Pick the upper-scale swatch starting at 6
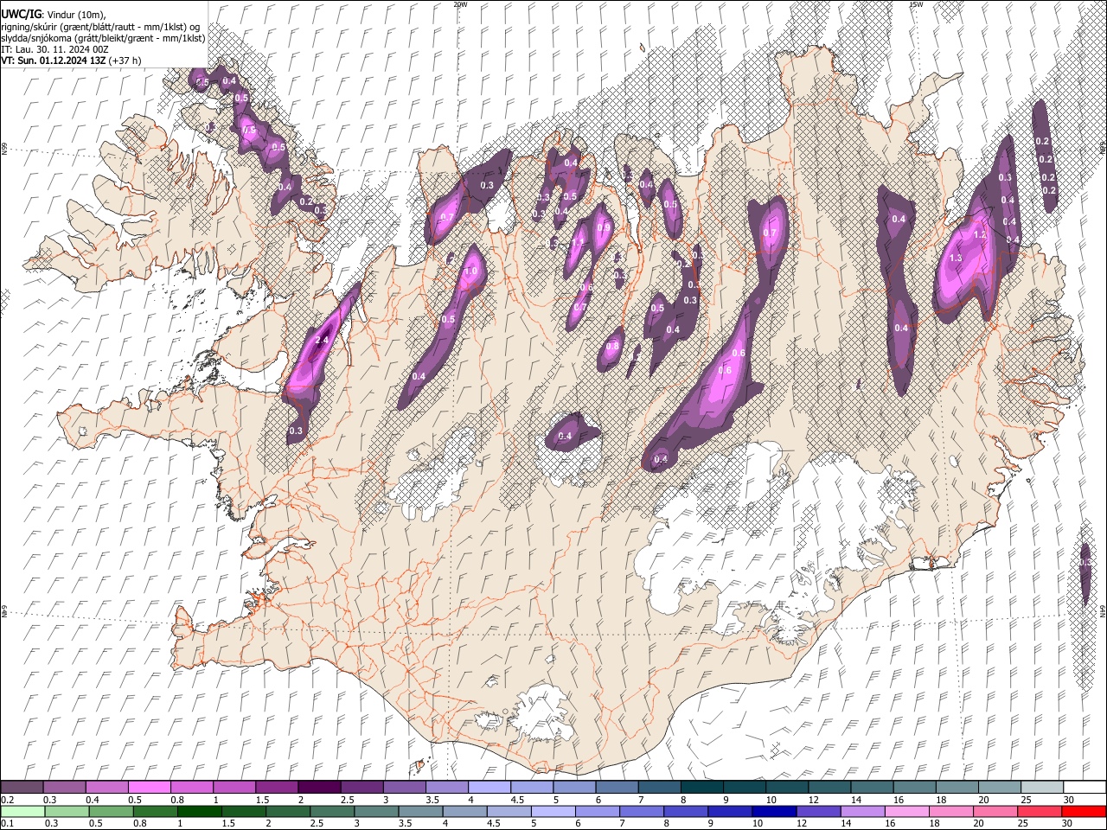The width and height of the screenshot is (1107, 830). pyautogui.click(x=616, y=788)
